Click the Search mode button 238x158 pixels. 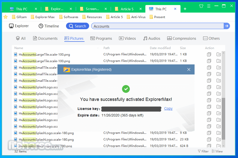click(77, 26)
